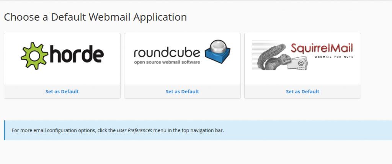
Task: Click the green gear icon in Horde logo
Action: (x=35, y=56)
